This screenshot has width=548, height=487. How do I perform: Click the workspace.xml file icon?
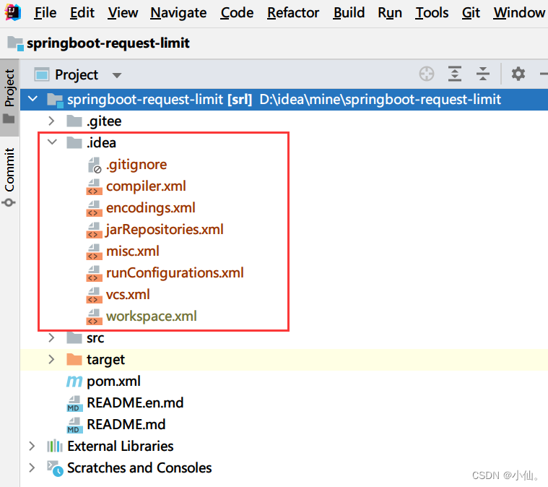click(94, 316)
